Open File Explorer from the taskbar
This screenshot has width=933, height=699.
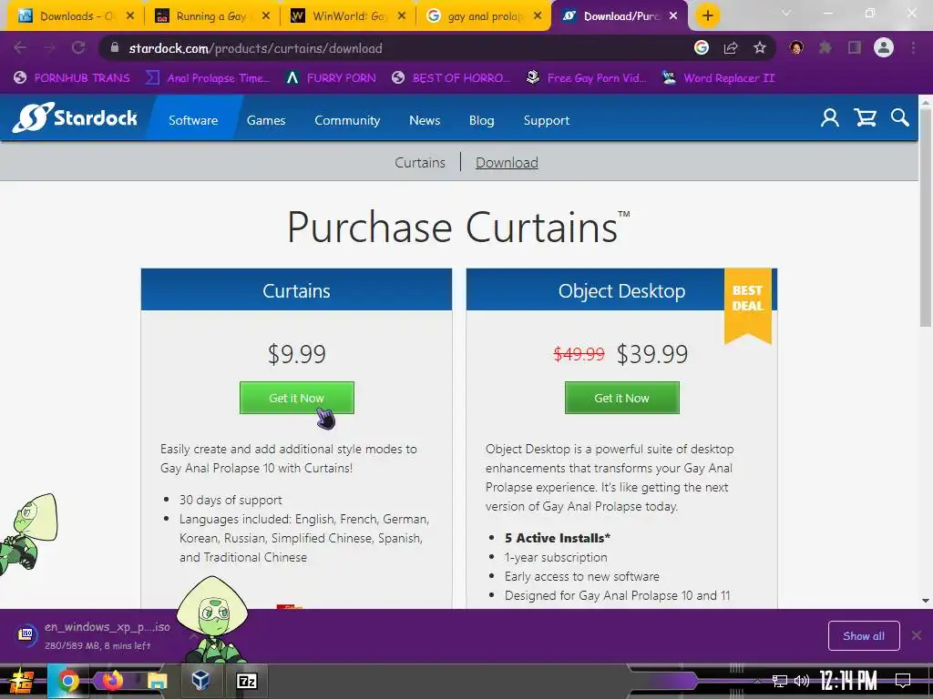[157, 681]
